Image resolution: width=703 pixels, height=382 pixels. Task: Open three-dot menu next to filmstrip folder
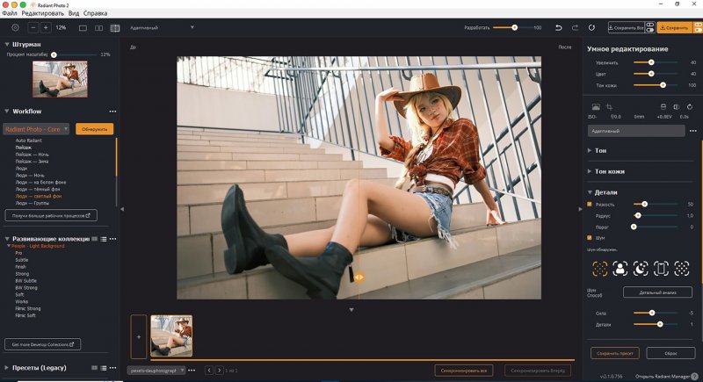click(192, 371)
